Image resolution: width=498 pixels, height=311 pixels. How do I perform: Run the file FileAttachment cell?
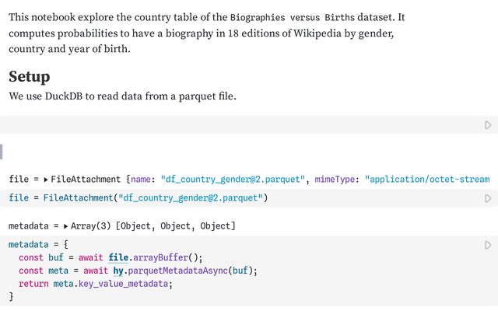pyautogui.click(x=488, y=198)
